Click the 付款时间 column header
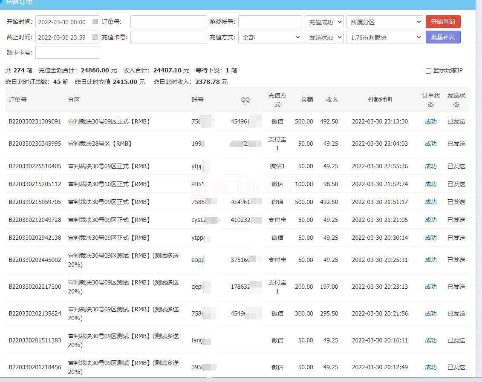482x382 pixels. click(380, 100)
